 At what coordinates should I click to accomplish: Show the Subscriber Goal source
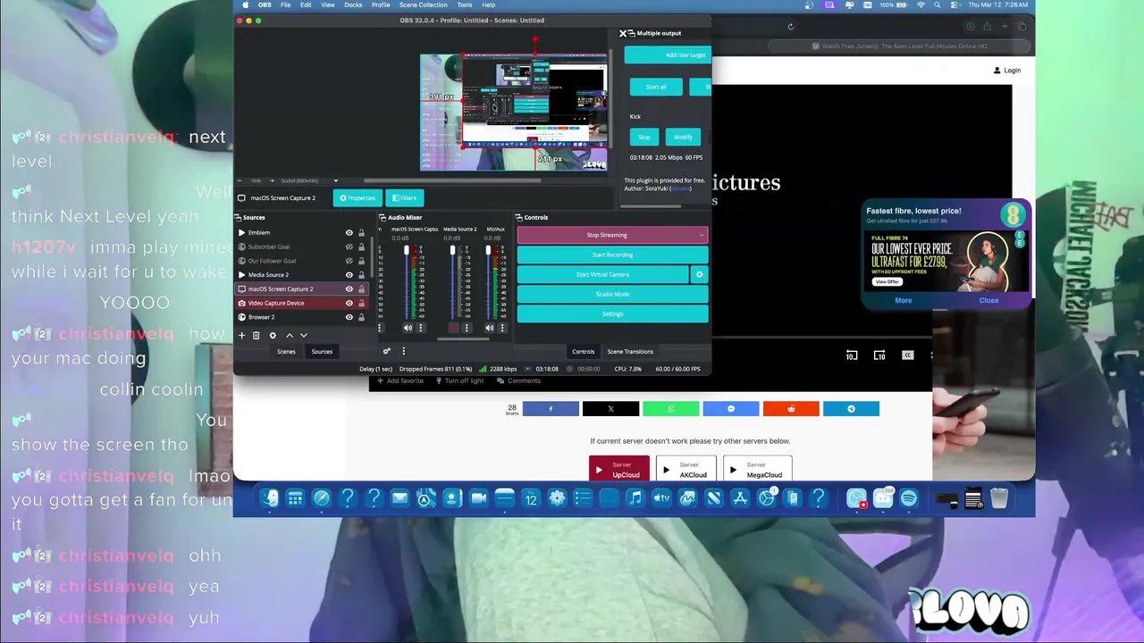(x=349, y=246)
